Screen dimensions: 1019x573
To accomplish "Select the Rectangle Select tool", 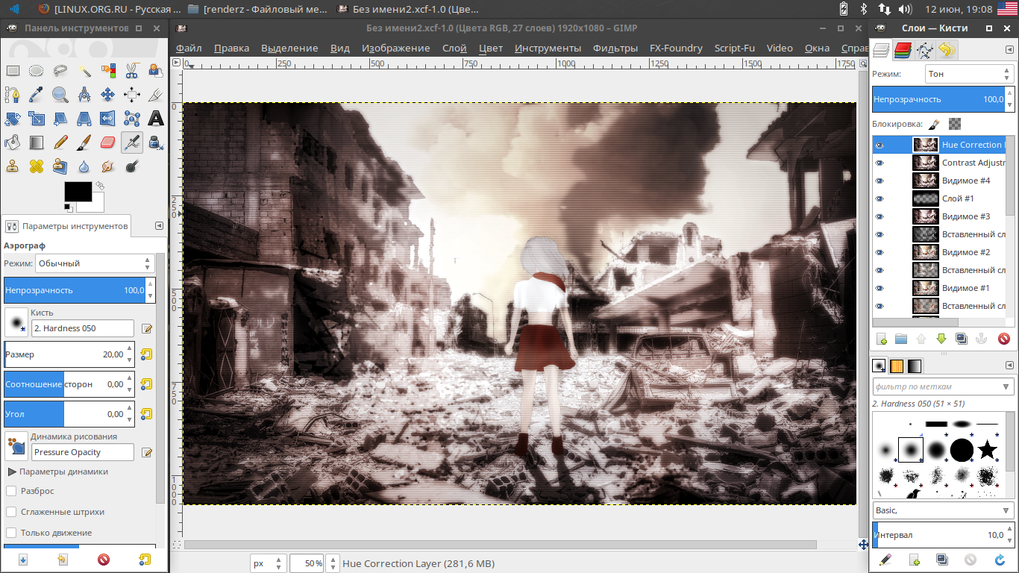I will [13, 71].
